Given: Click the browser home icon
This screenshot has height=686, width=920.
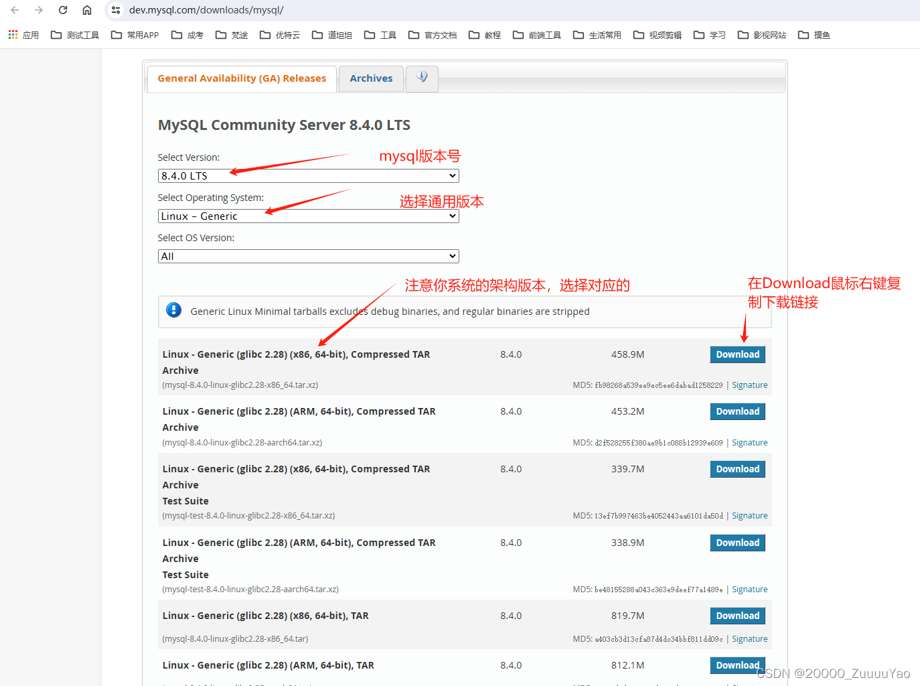Looking at the screenshot, I should (87, 10).
